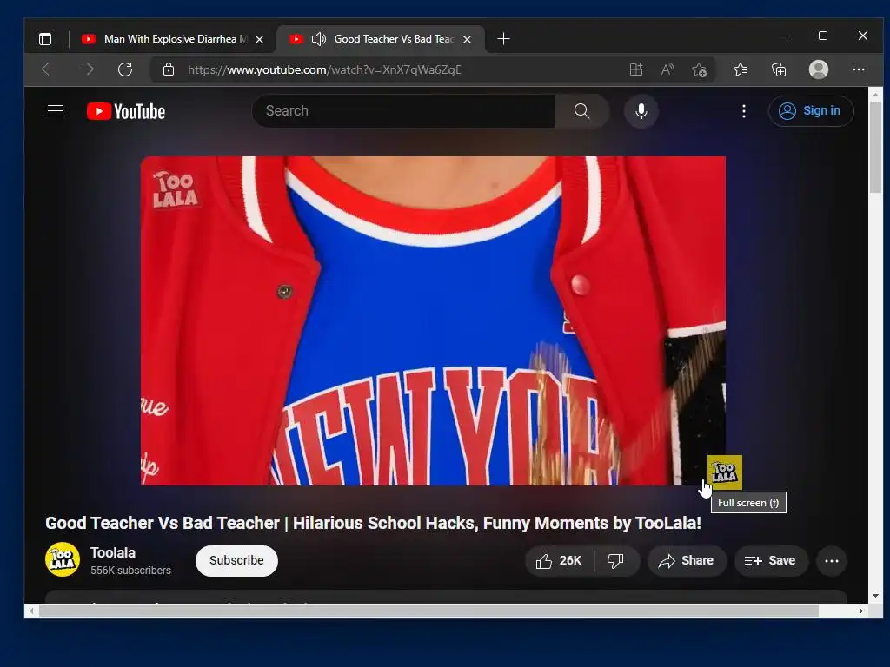890x667 pixels.
Task: Switch to Man With Explosive Diarrhea tab
Action: (x=172, y=38)
